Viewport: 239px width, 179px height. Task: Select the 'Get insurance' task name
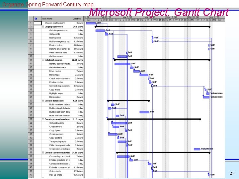pyautogui.click(x=56, y=56)
